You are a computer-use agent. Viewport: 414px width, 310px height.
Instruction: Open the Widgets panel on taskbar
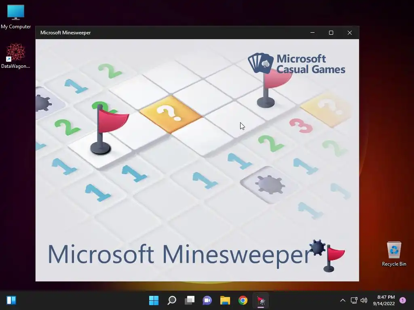click(11, 300)
